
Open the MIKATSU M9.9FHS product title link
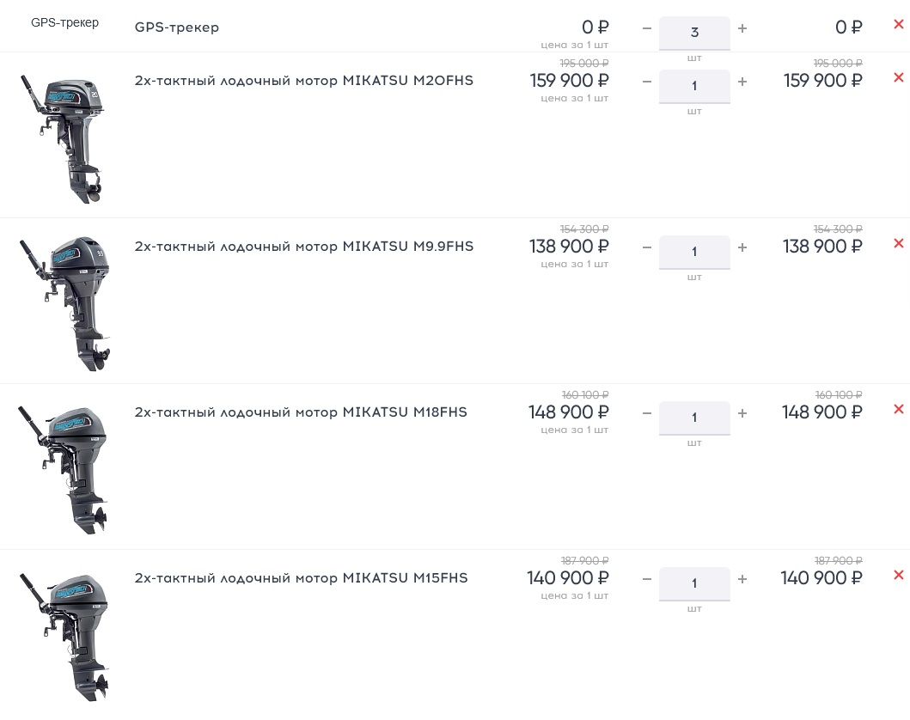pyautogui.click(x=303, y=247)
